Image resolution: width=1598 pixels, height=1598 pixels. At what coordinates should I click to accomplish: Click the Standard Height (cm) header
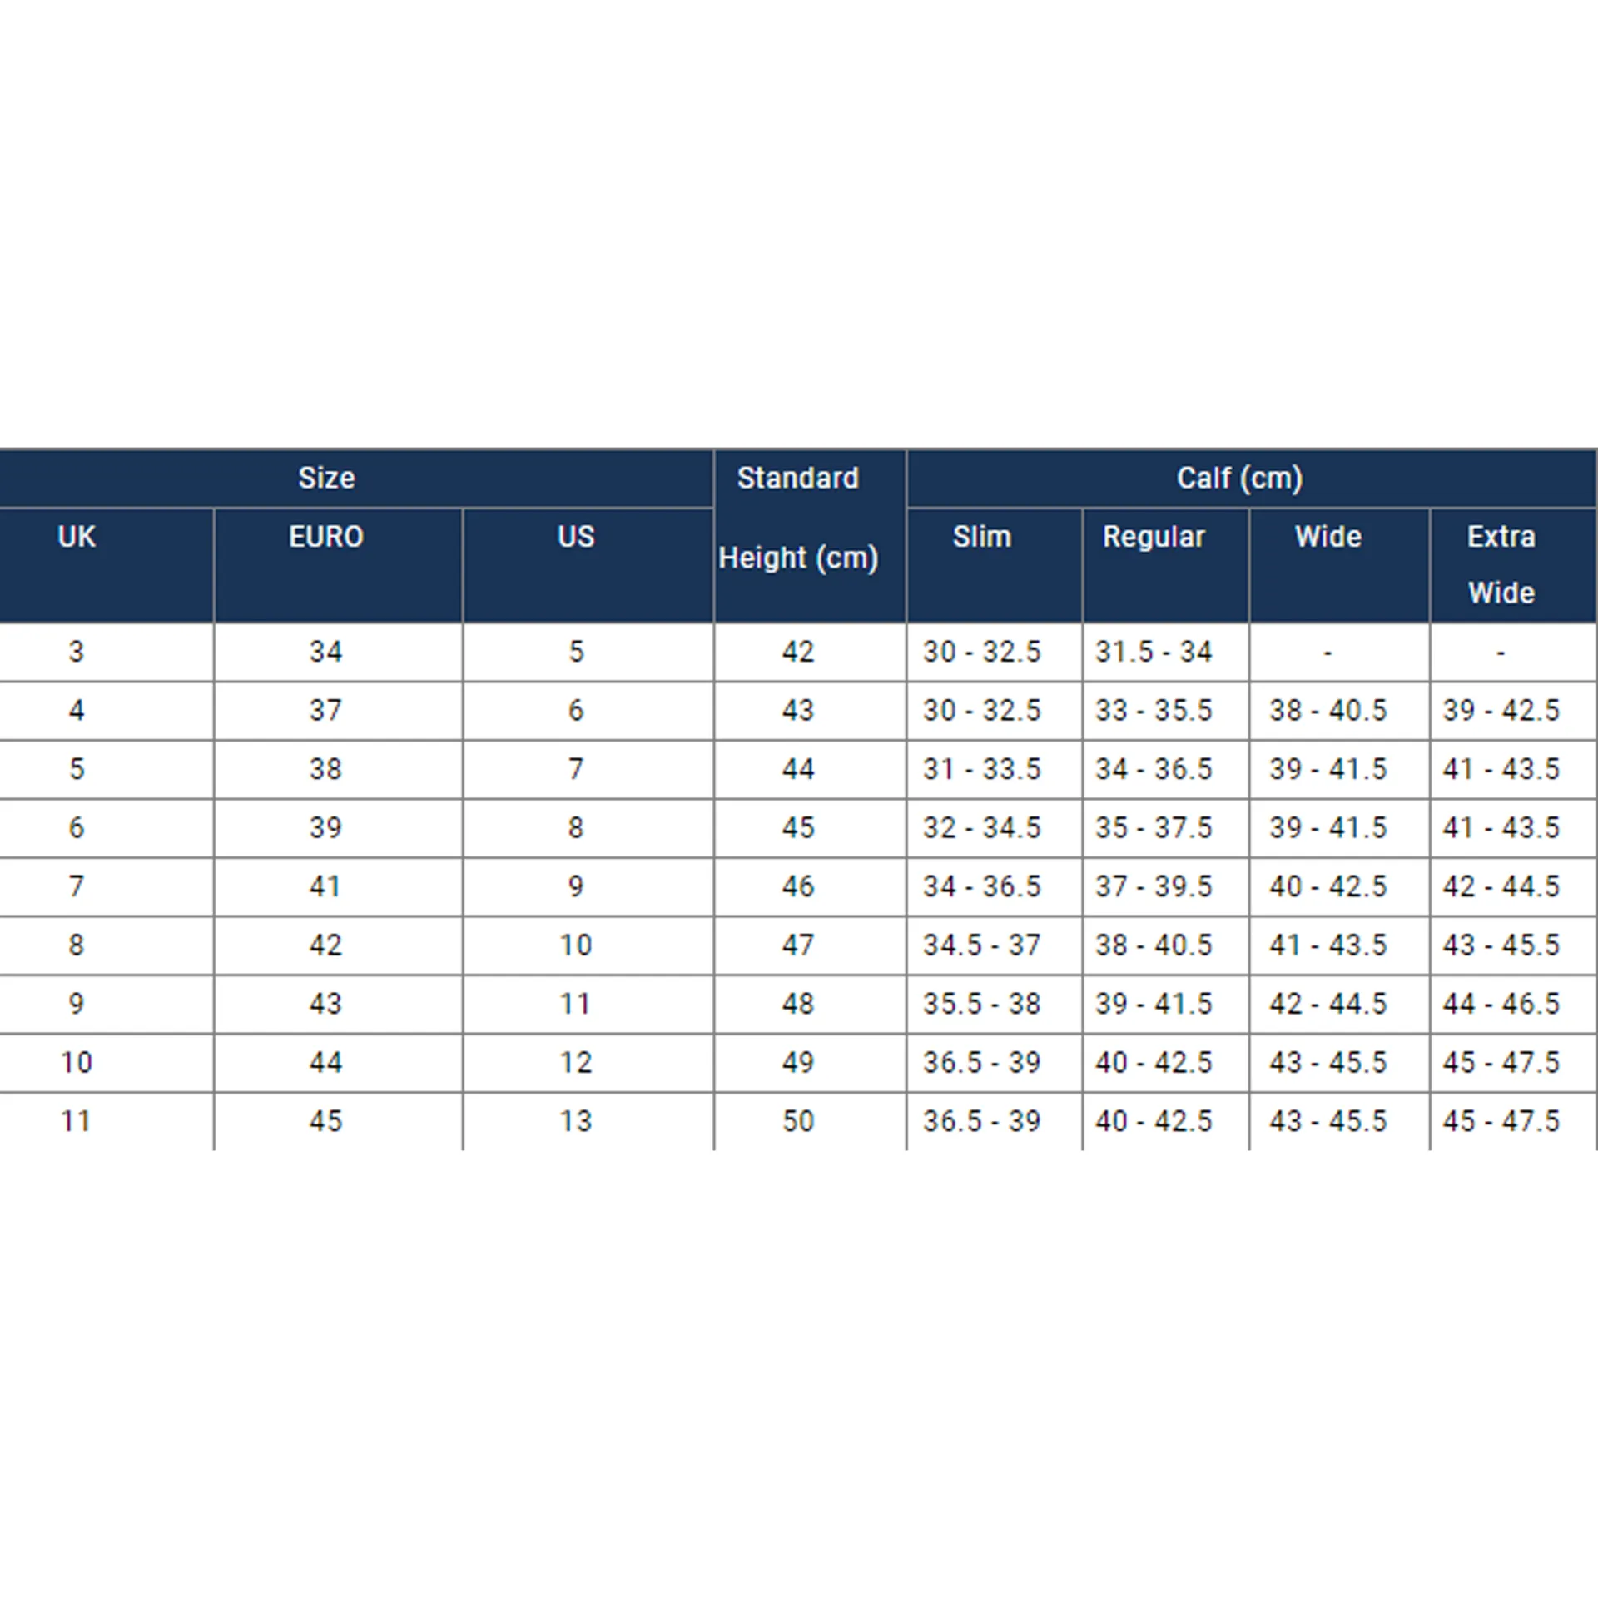pos(798,518)
